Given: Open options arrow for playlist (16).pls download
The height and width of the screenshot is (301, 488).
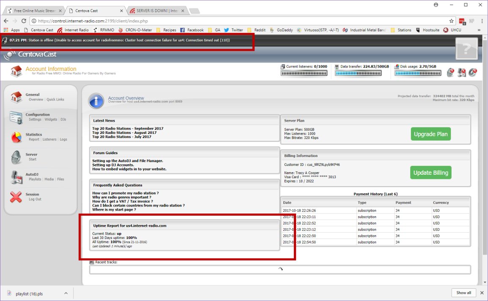Looking at the screenshot, I should click(66, 293).
